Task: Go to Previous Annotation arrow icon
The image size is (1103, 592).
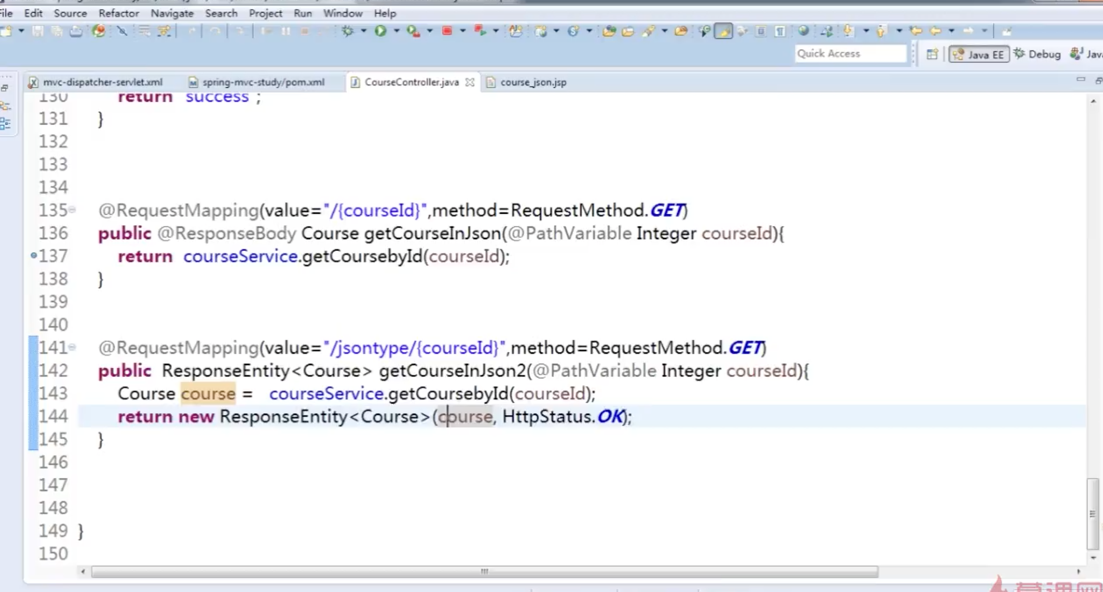Action: click(x=881, y=31)
